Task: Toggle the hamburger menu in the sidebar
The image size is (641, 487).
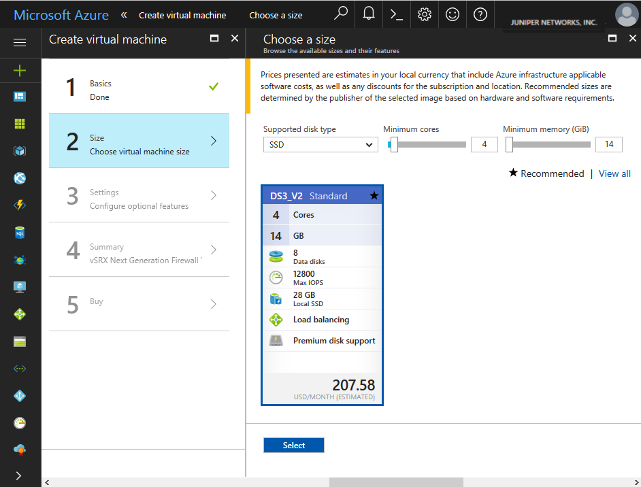Action: tap(20, 42)
